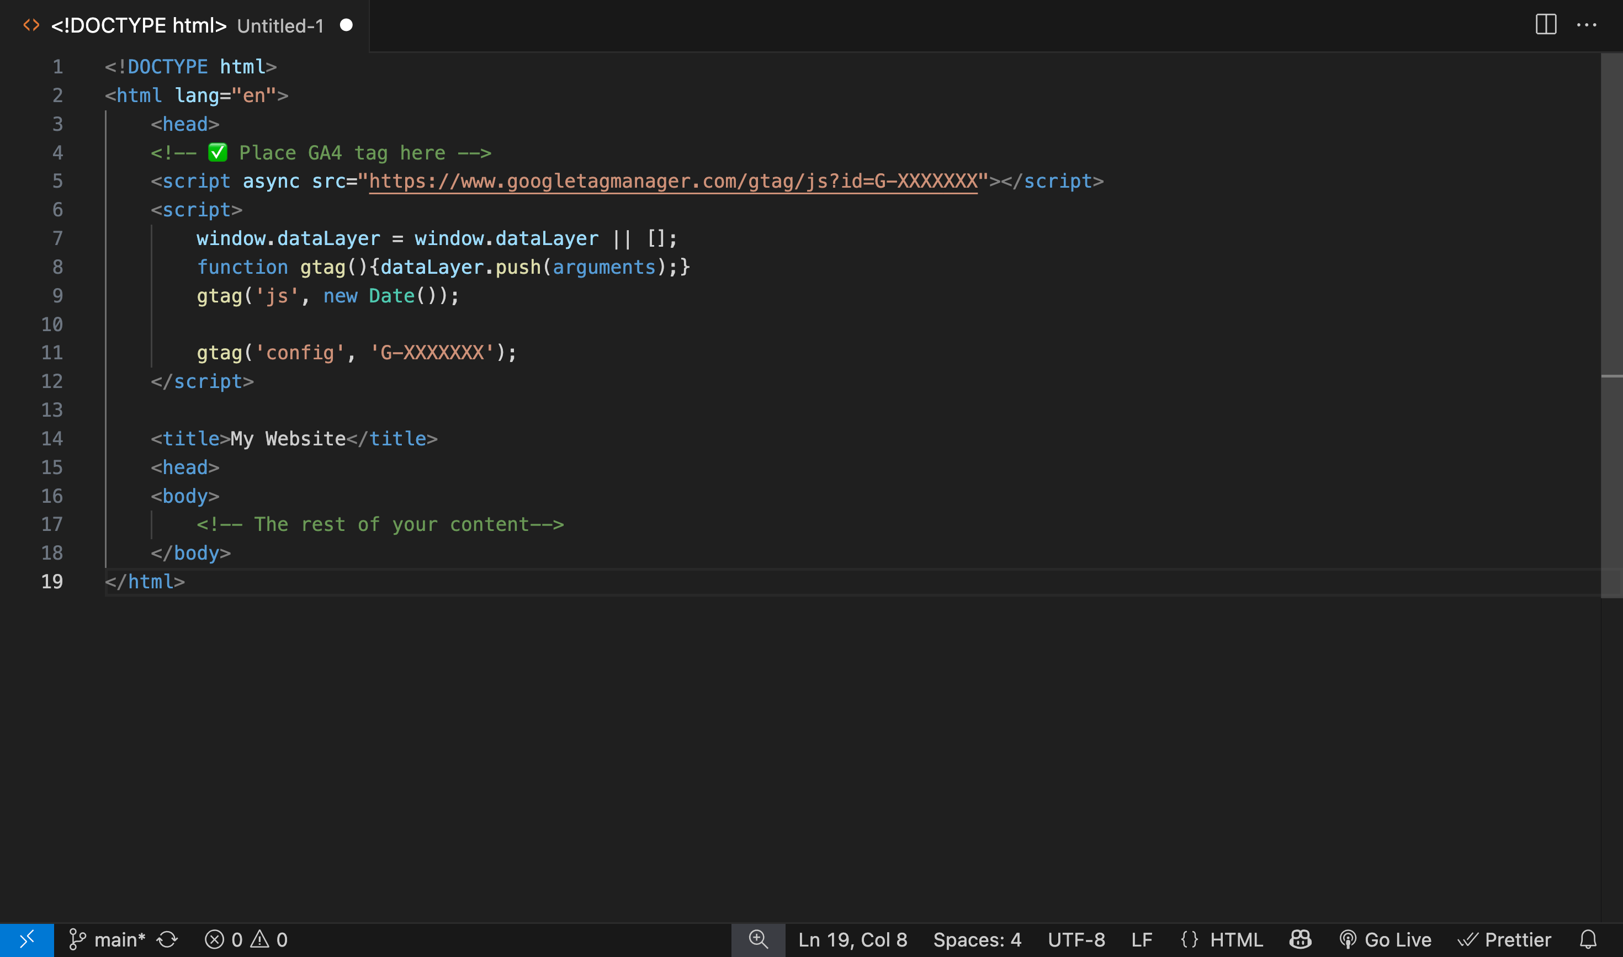The width and height of the screenshot is (1623, 957).
Task: Click the closing </html> tag
Action: point(145,582)
